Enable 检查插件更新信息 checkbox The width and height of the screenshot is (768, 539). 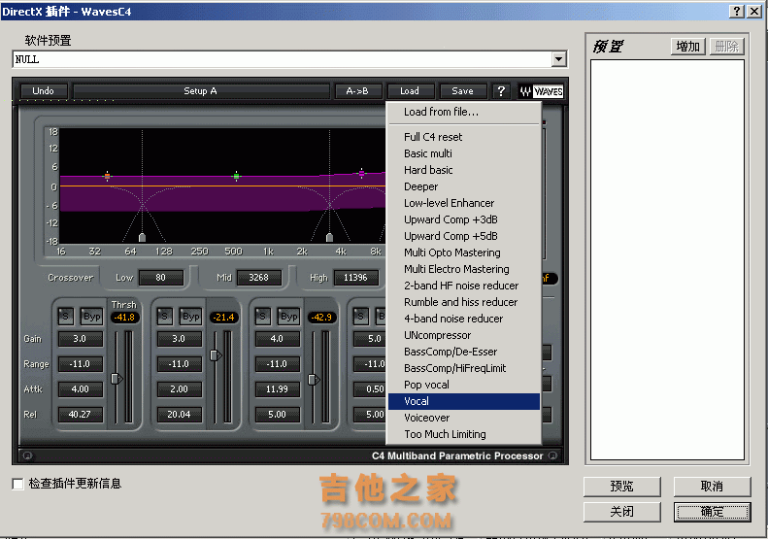click(x=17, y=484)
